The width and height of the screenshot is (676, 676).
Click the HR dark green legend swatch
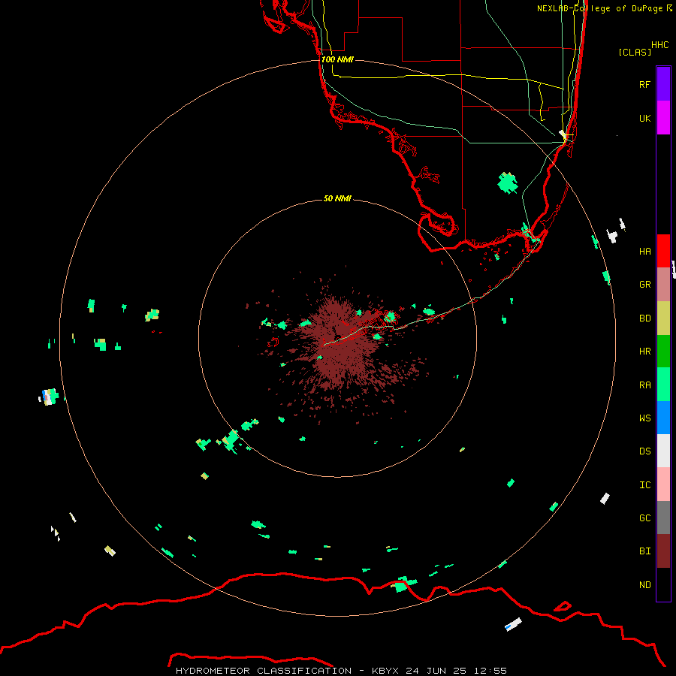pyautogui.click(x=663, y=351)
